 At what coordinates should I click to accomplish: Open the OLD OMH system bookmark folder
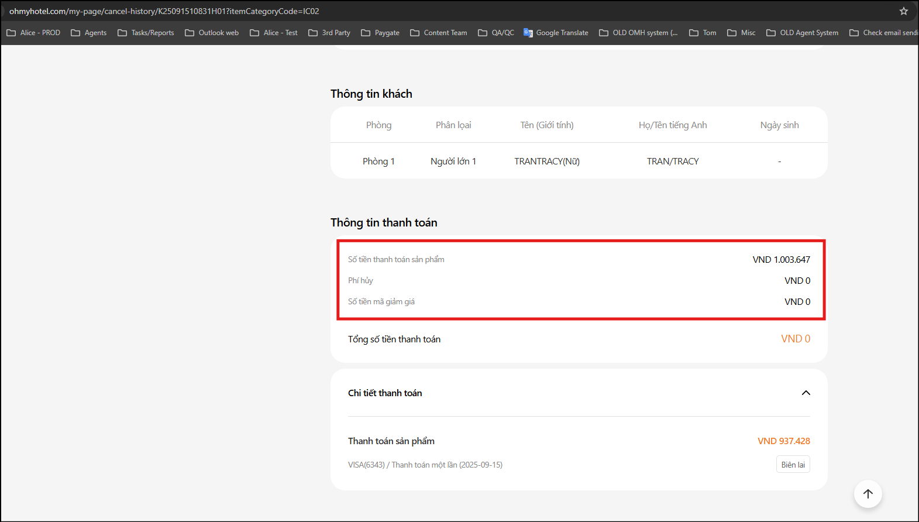pyautogui.click(x=638, y=33)
